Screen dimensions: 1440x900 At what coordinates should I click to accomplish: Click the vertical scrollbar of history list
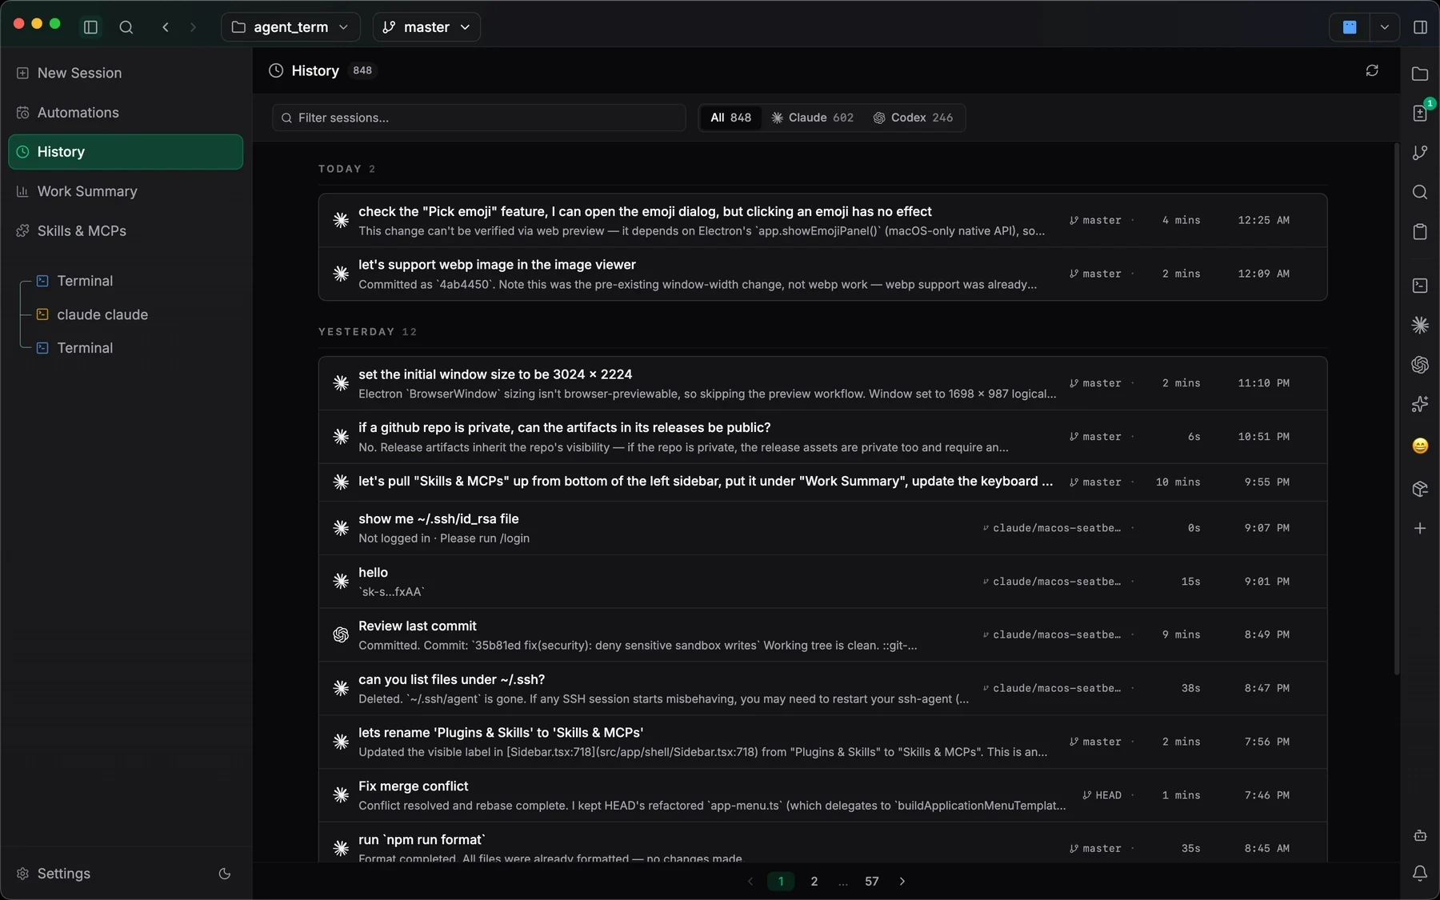pos(1397,409)
